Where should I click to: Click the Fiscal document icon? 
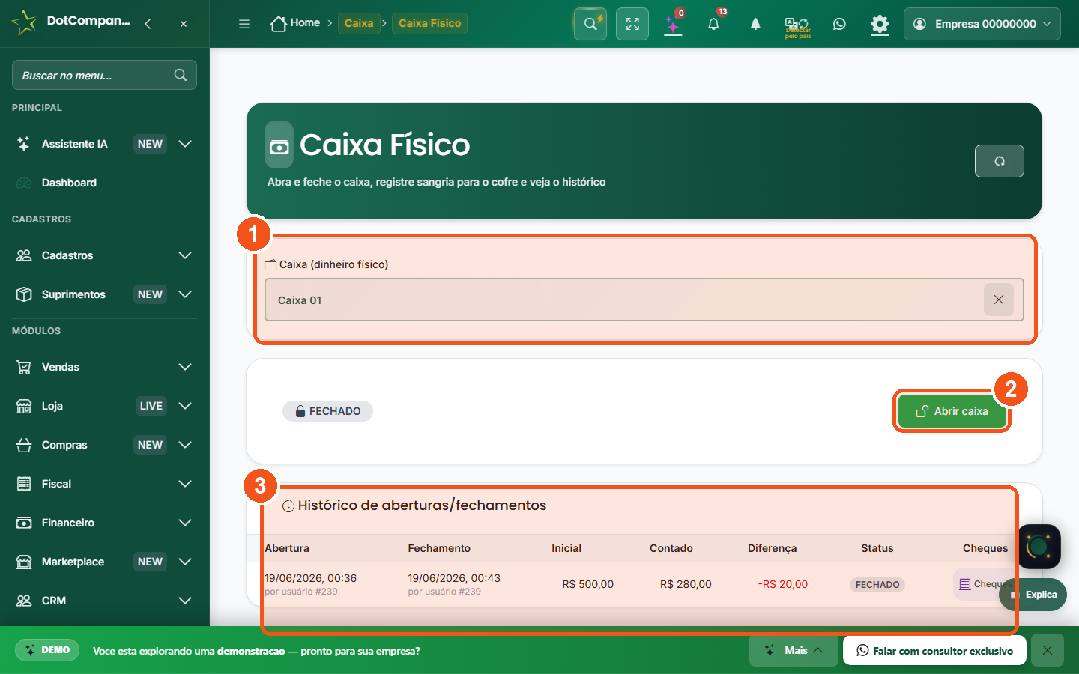pyautogui.click(x=24, y=484)
